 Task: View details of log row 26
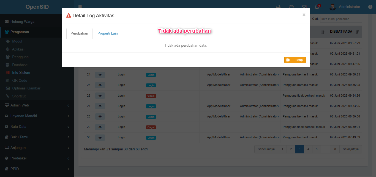point(100,95)
